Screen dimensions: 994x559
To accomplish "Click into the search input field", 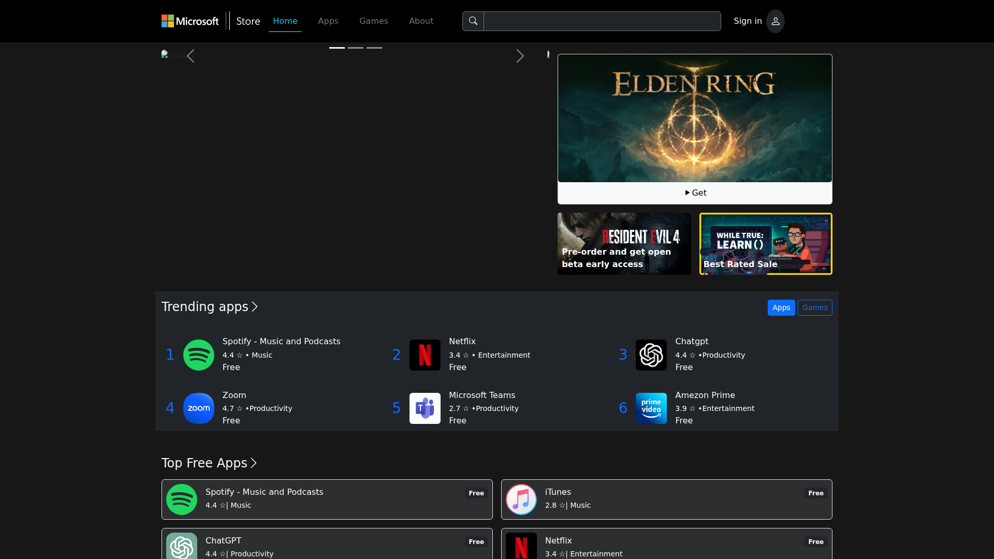I will pos(602,21).
